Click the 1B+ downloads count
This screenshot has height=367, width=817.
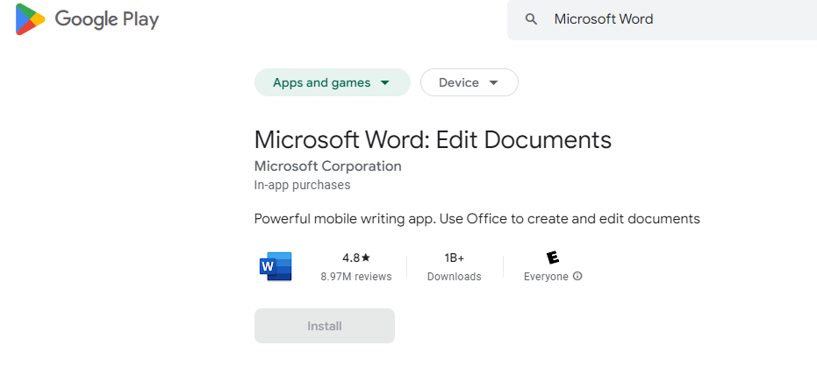(454, 258)
